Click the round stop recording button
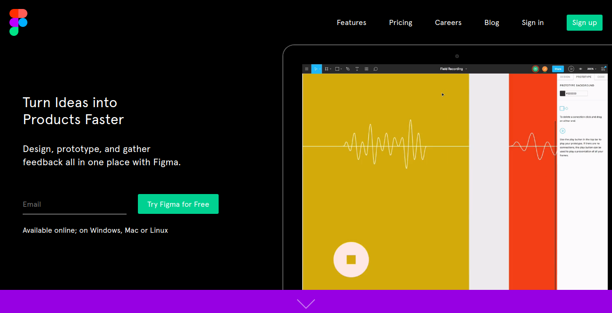This screenshot has width=612, height=313. point(351,259)
